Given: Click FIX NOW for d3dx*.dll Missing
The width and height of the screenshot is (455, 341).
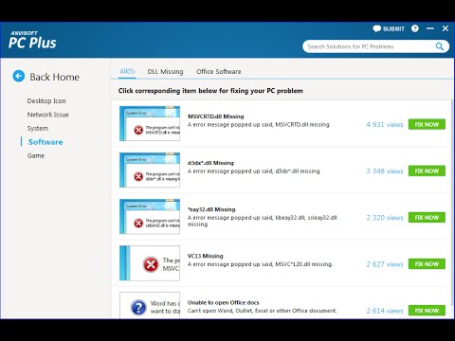Looking at the screenshot, I should 427,170.
